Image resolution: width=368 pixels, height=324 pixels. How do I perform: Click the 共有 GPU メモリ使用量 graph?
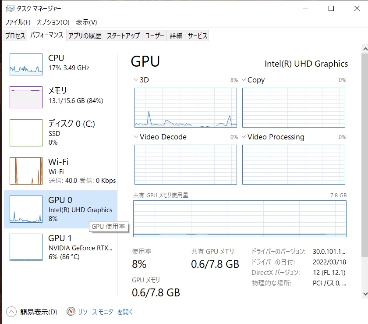pyautogui.click(x=240, y=219)
